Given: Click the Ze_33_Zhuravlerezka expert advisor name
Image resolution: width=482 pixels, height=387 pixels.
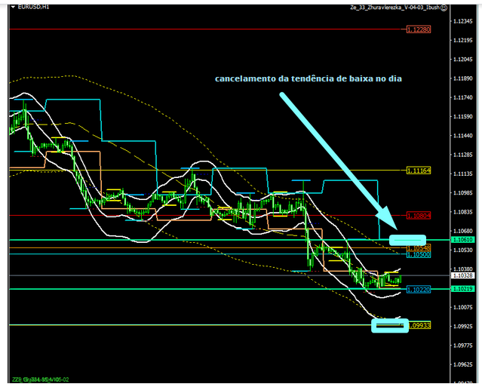Looking at the screenshot, I should coord(394,7).
